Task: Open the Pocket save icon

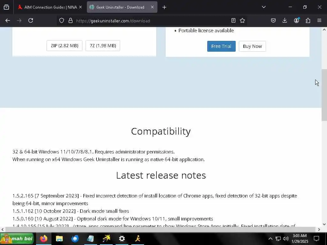Action: tap(273, 20)
